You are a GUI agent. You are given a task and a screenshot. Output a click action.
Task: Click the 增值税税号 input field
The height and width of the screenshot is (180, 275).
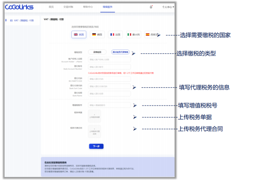click(x=109, y=105)
